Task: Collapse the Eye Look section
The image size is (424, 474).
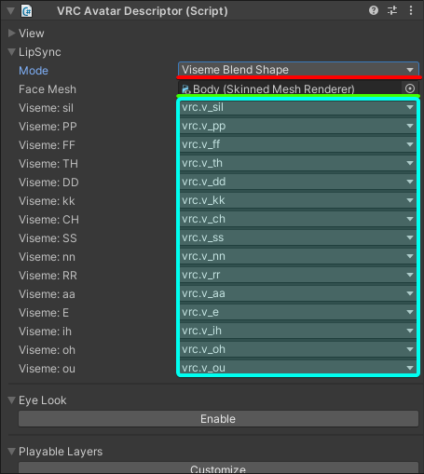Action: pyautogui.click(x=11, y=400)
